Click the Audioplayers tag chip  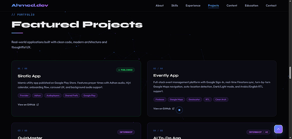click(x=53, y=95)
